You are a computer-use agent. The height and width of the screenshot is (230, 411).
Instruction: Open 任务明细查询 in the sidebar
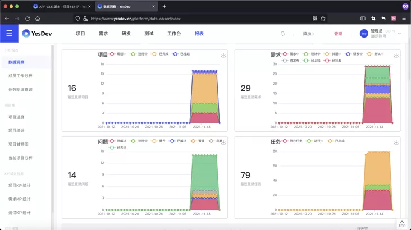[20, 89]
